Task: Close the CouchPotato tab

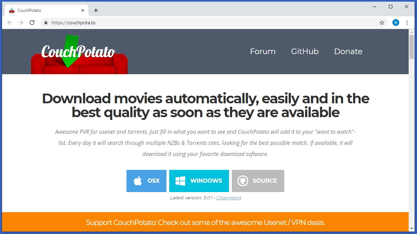Action: coord(83,10)
